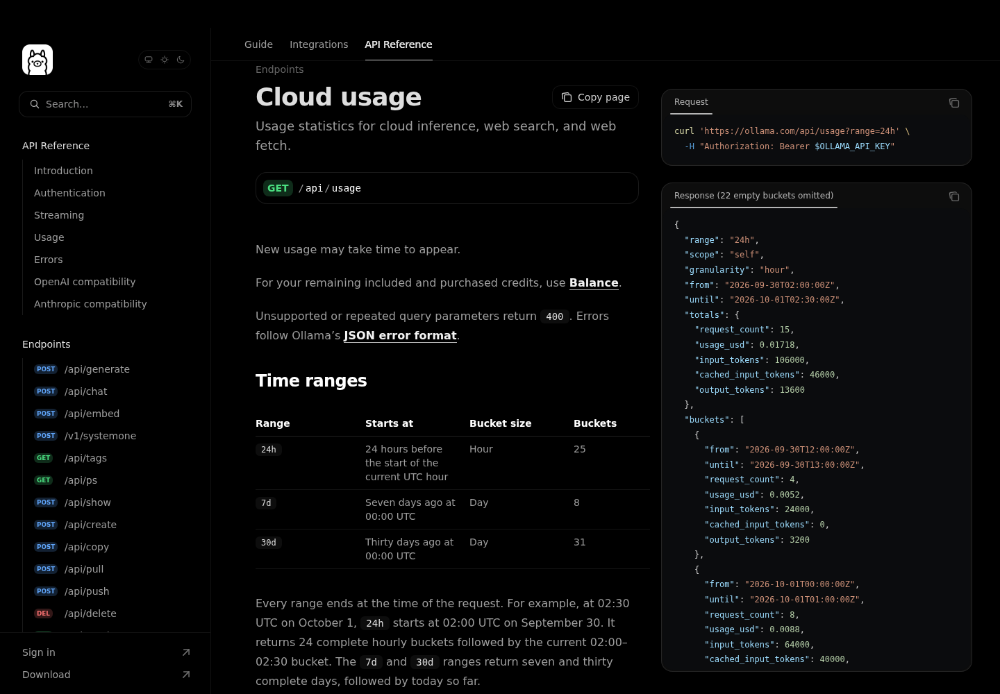
Task: Open the Authentication page
Action: [69, 193]
